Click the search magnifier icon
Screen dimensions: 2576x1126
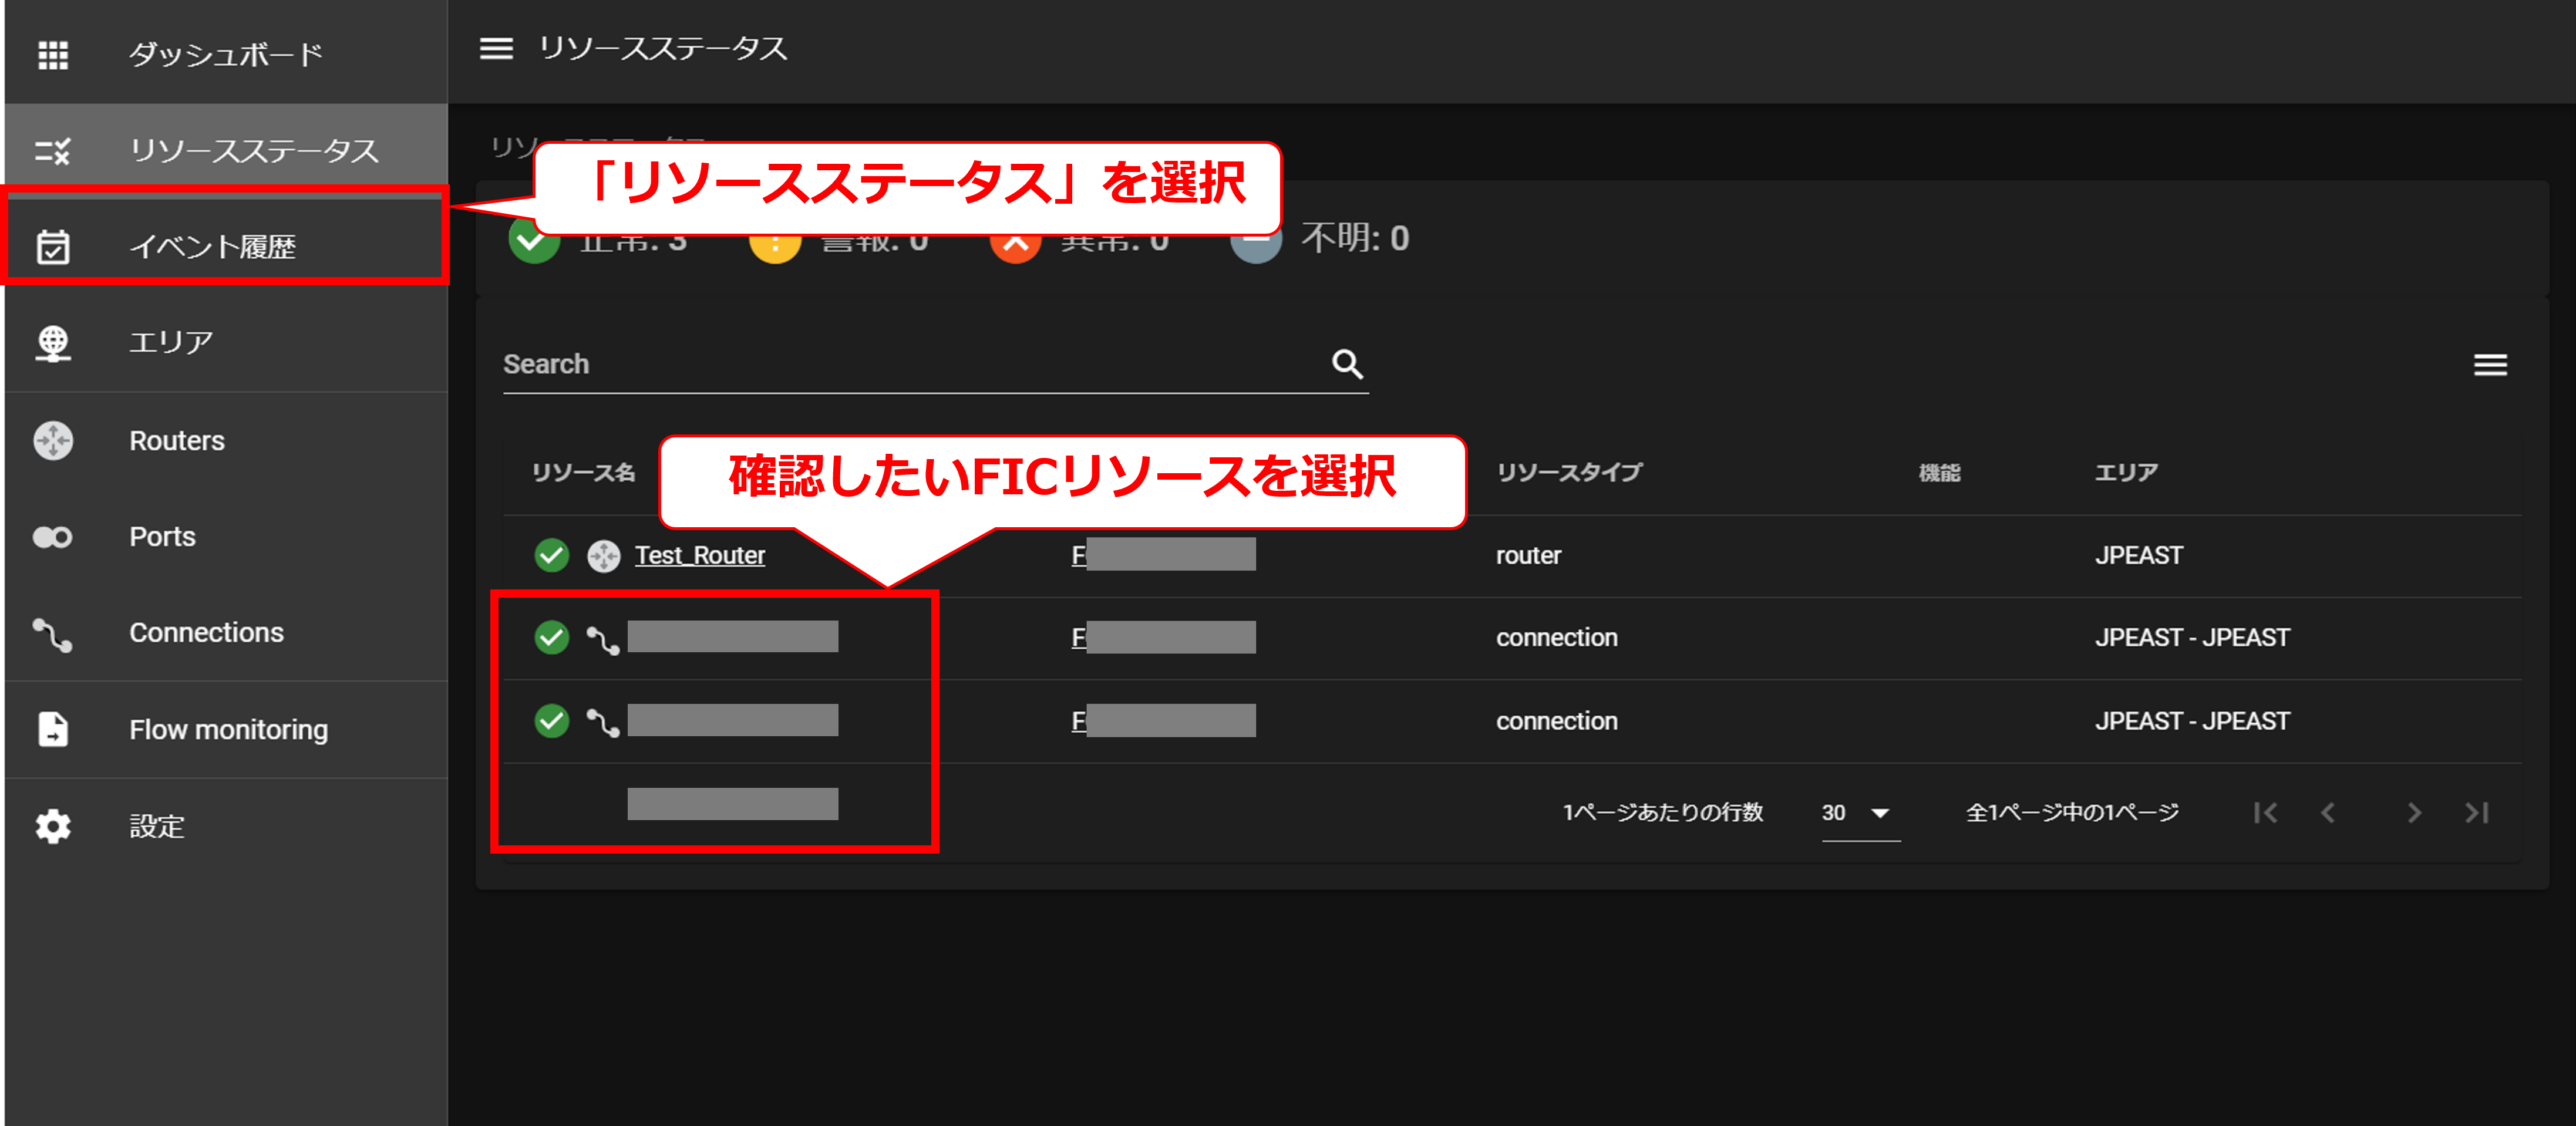[x=1346, y=364]
